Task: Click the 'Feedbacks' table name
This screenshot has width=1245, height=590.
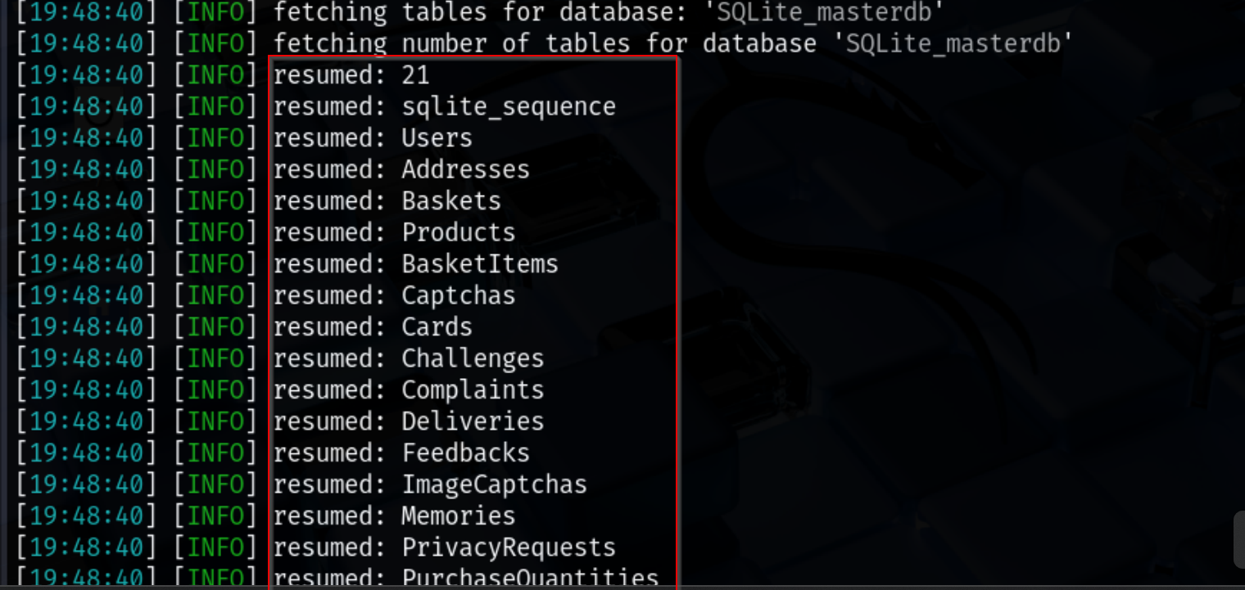Action: (x=465, y=453)
